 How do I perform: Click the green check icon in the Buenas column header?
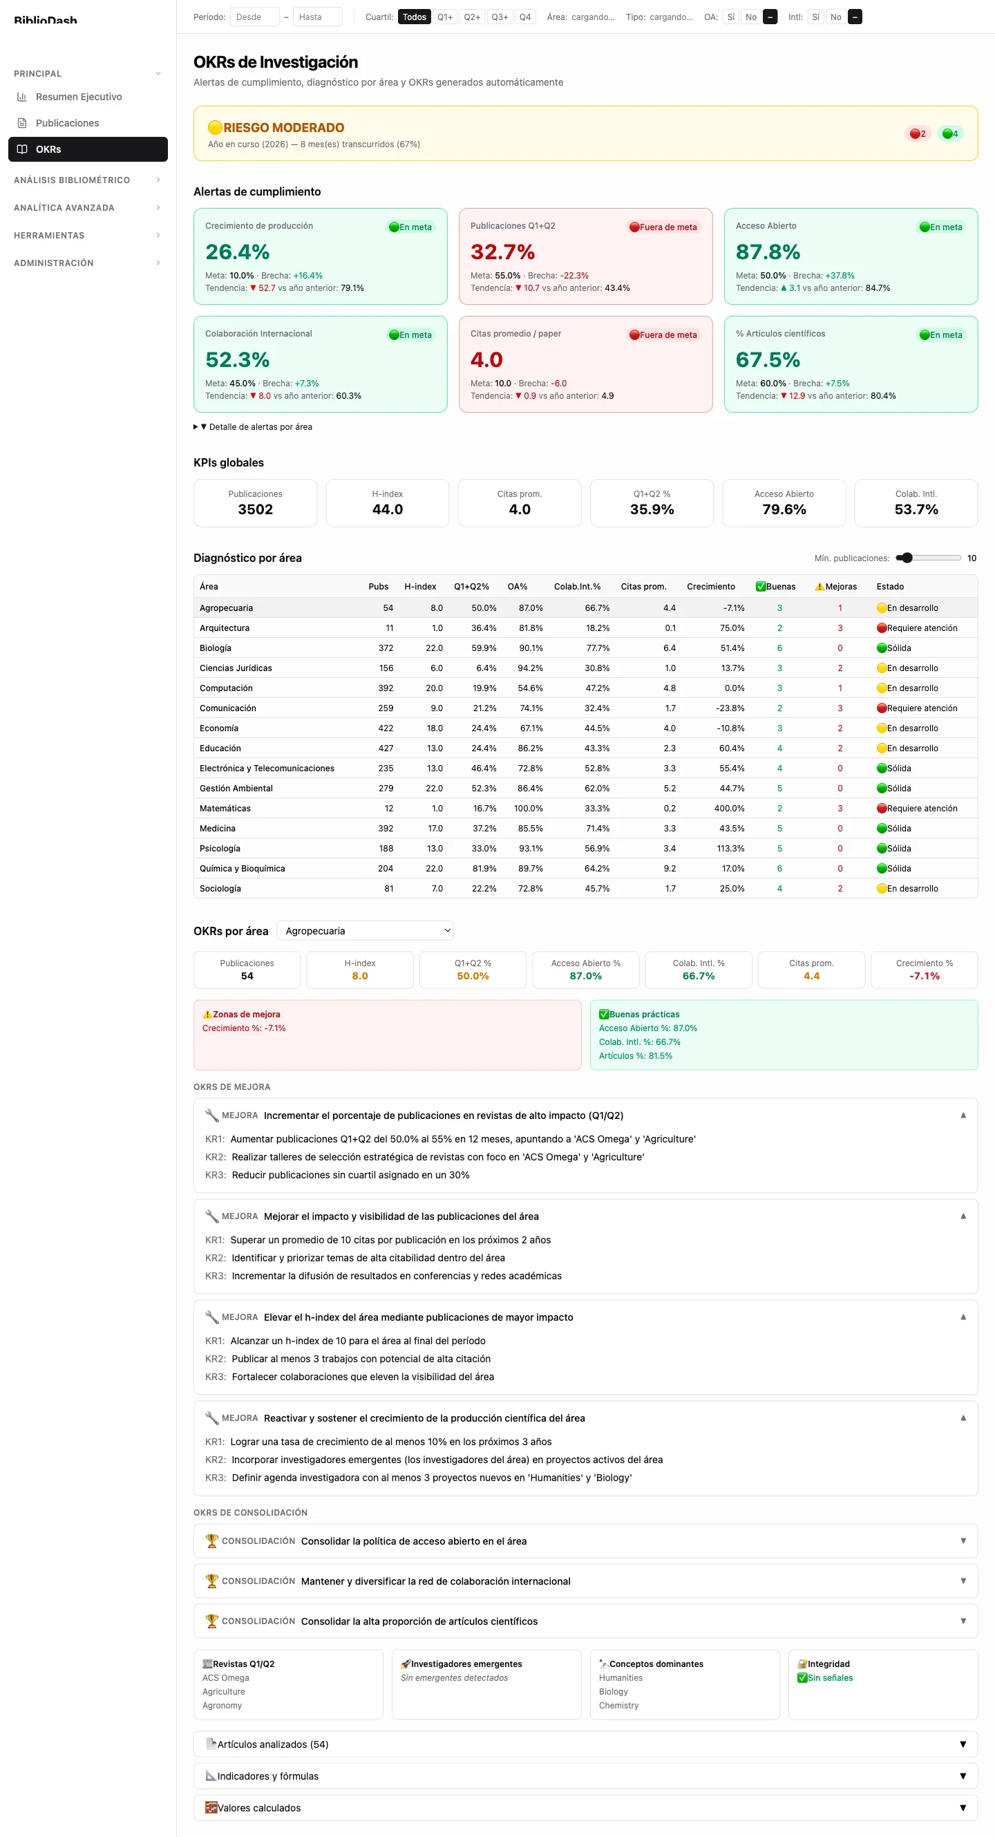(x=761, y=587)
